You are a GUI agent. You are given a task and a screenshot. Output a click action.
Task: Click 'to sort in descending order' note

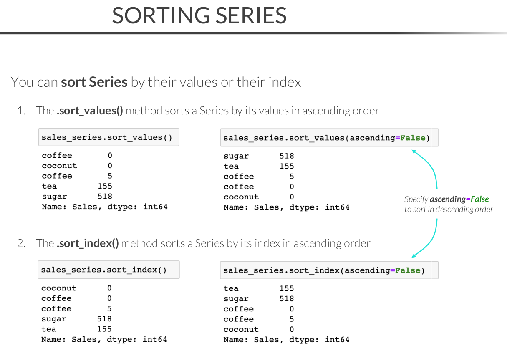tap(449, 209)
